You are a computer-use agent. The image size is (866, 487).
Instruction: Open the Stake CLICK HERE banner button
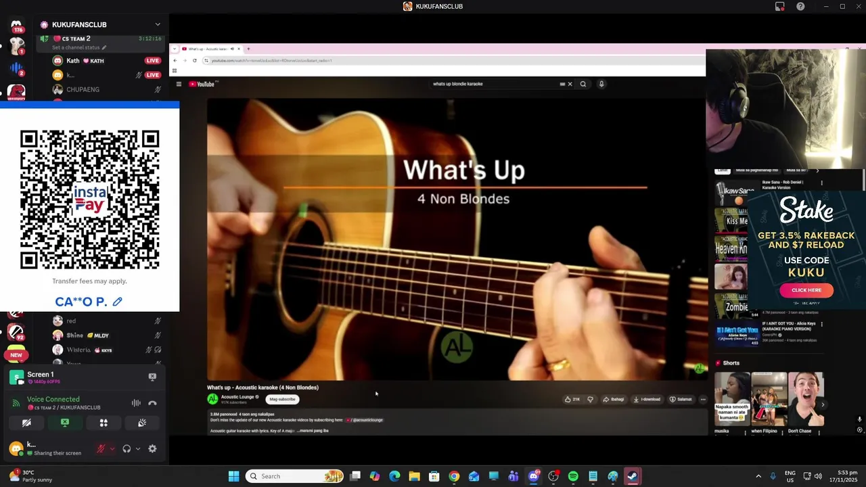point(806,290)
